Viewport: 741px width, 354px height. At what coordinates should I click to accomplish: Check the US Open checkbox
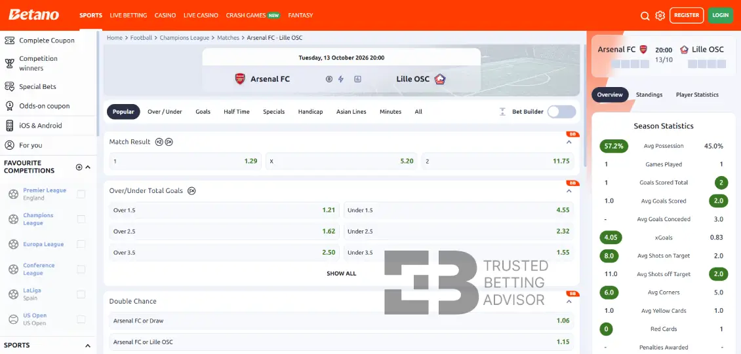(x=81, y=319)
